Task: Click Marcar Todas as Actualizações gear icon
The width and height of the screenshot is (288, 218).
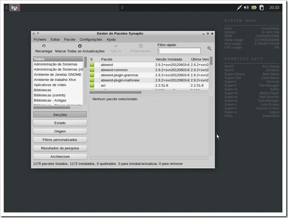Action: pyautogui.click(x=80, y=46)
